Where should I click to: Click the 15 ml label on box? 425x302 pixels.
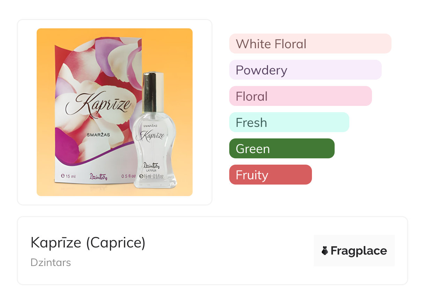click(x=68, y=176)
